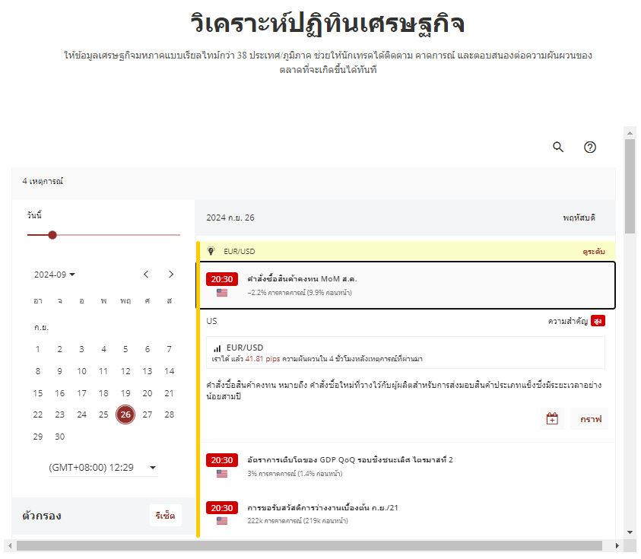The height and width of the screenshot is (559, 641).
Task: Select date 27 in calendar
Action: (148, 414)
